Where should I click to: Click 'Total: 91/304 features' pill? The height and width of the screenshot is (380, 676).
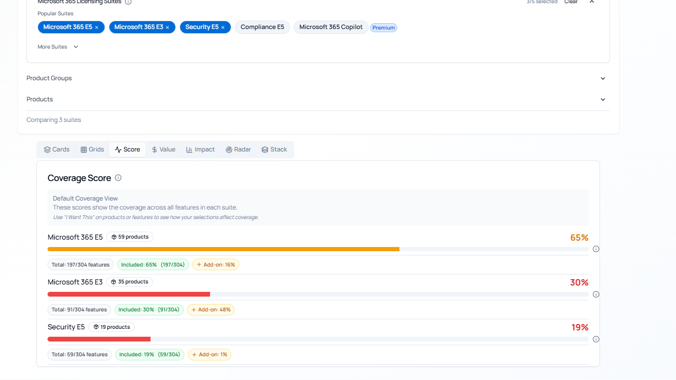coord(79,310)
